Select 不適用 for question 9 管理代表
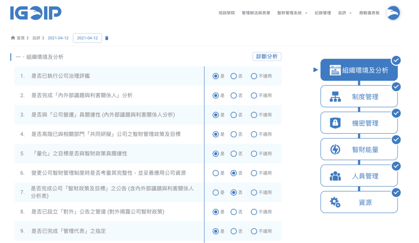This screenshot has height=243, width=419. click(254, 231)
